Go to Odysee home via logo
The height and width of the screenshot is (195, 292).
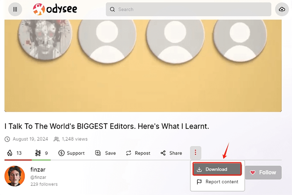pos(55,9)
